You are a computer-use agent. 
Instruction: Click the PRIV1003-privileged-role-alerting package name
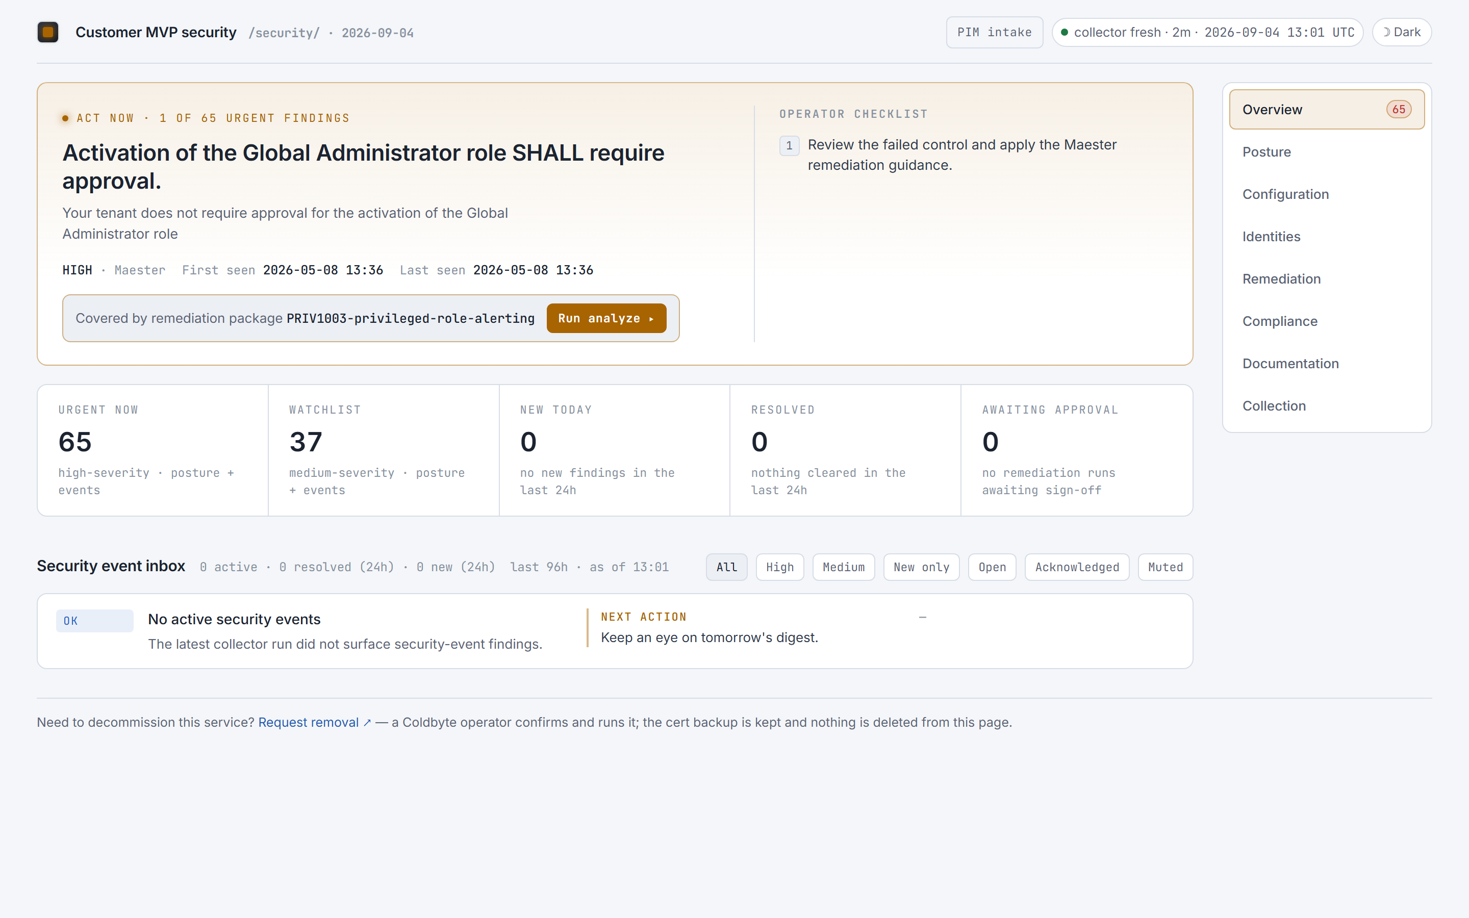pos(410,318)
